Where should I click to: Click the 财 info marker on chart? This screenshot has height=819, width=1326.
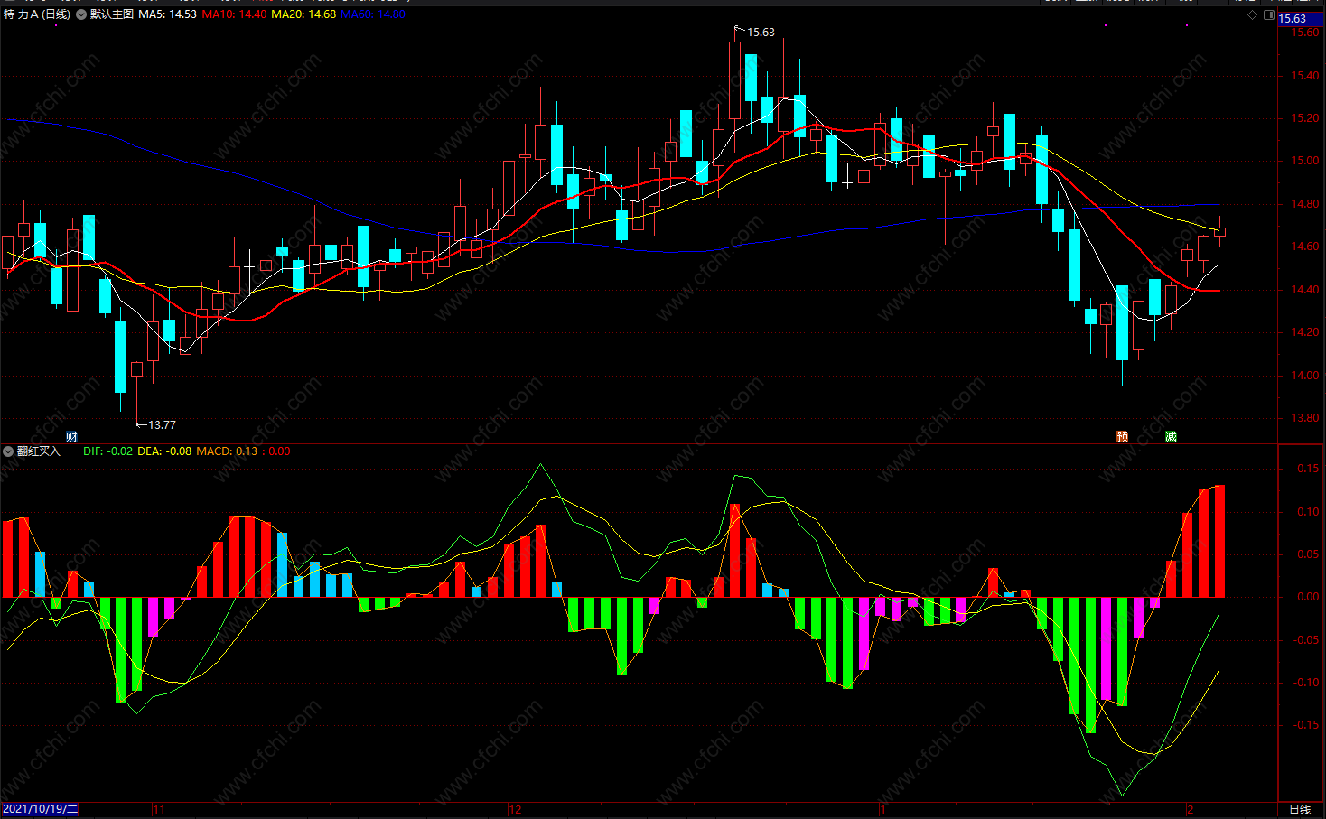pos(71,437)
